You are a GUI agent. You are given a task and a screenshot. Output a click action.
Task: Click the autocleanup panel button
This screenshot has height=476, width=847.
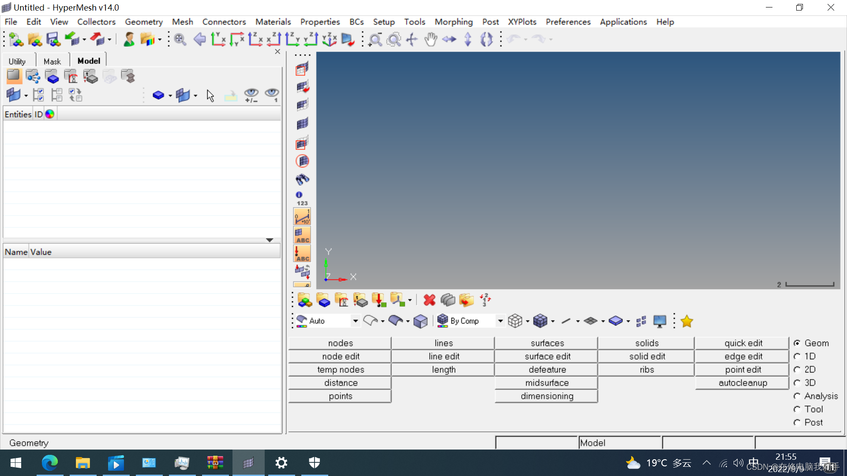tap(742, 383)
